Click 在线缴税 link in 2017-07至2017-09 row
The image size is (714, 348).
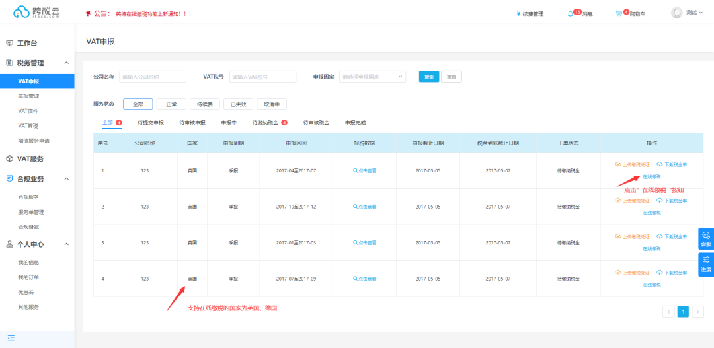pos(652,285)
